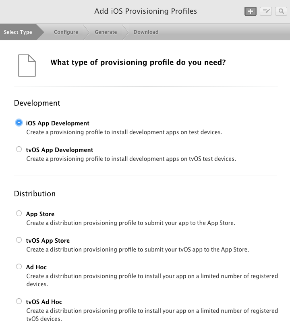This screenshot has width=290, height=335.
Task: Click the Select Type step in breadcrumb
Action: 18,31
